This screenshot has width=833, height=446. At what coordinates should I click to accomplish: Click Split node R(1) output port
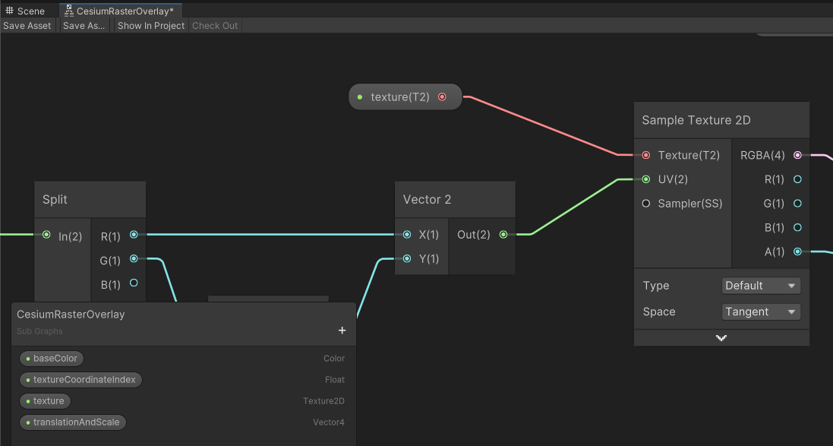[x=134, y=235]
